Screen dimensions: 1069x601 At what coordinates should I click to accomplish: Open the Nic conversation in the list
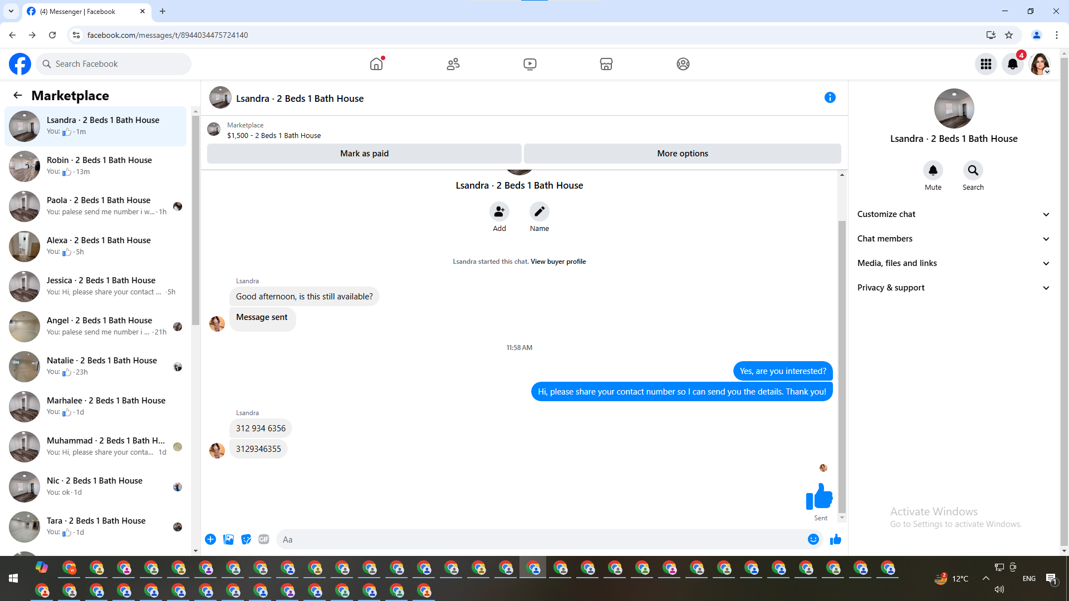pos(96,487)
